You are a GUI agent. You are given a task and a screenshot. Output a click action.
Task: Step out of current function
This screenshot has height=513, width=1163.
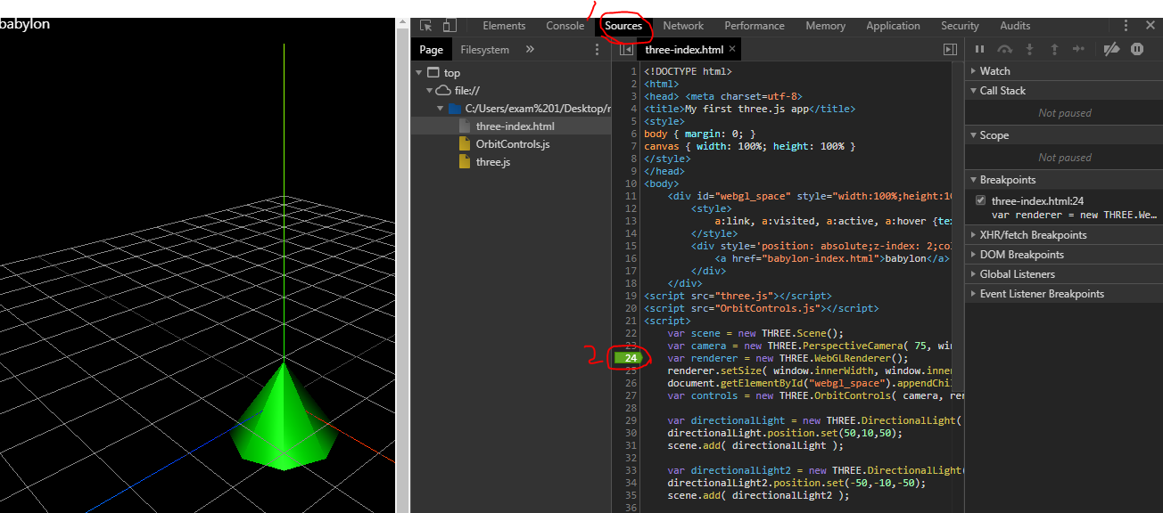pos(1054,50)
